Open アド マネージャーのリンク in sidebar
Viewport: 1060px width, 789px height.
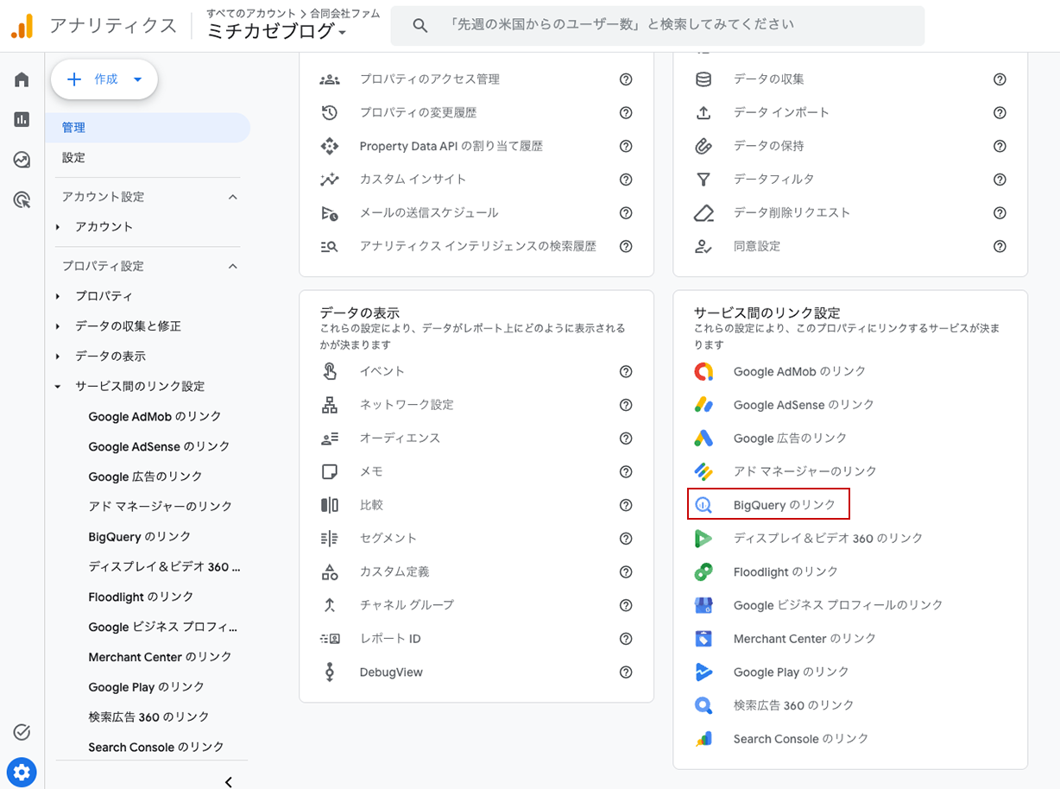[x=160, y=507]
